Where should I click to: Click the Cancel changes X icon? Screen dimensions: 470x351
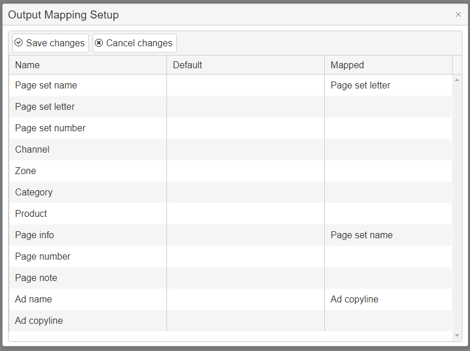(99, 43)
